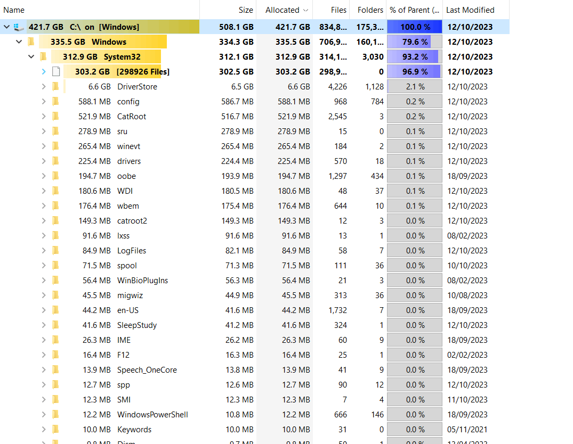Screen dimensions: 573x444
Task: Sort by the Files column header
Action: pos(331,10)
